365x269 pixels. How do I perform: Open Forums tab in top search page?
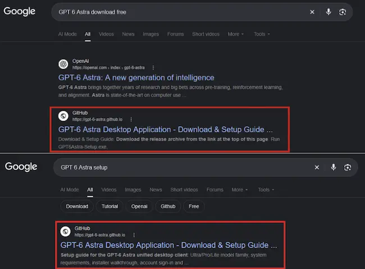point(176,34)
